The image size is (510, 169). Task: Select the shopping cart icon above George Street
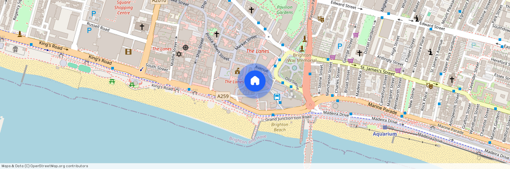(x=356, y=34)
